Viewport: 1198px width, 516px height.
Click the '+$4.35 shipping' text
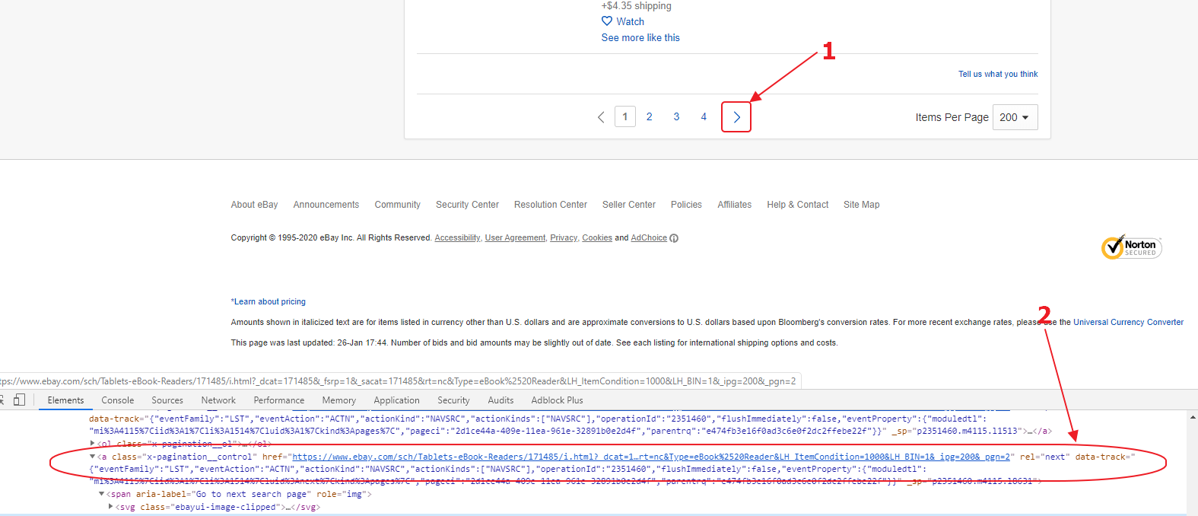point(637,6)
